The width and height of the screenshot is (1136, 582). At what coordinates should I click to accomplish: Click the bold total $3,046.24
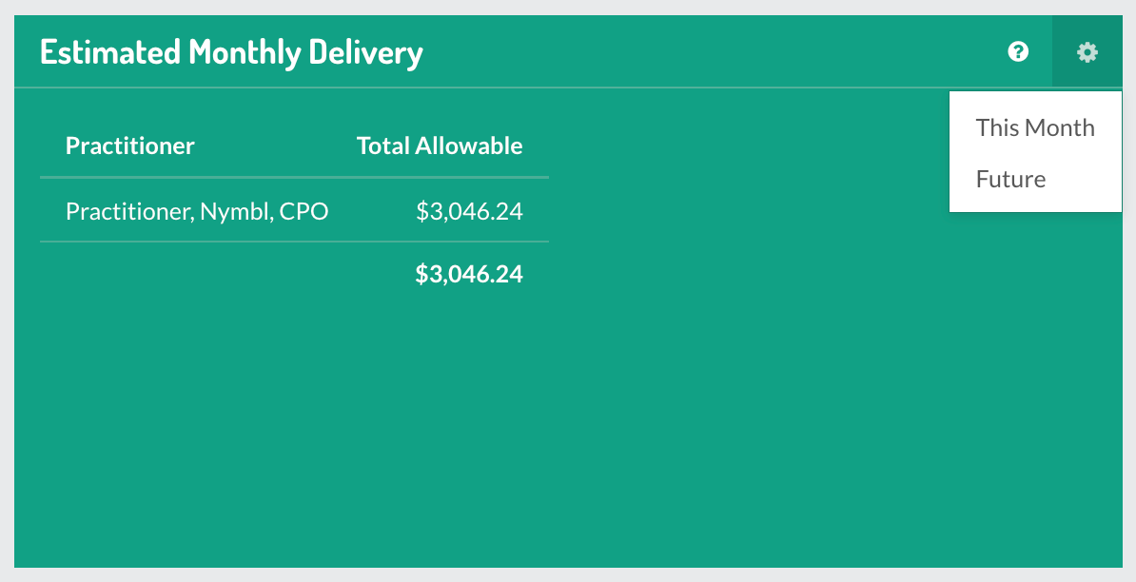(469, 274)
